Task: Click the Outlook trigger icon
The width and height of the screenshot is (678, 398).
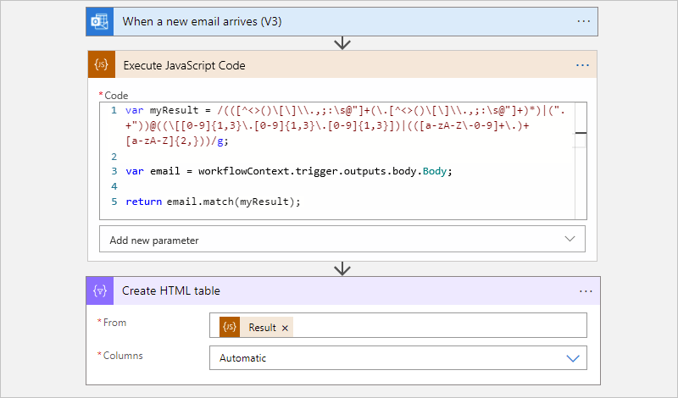Action: [x=99, y=22]
